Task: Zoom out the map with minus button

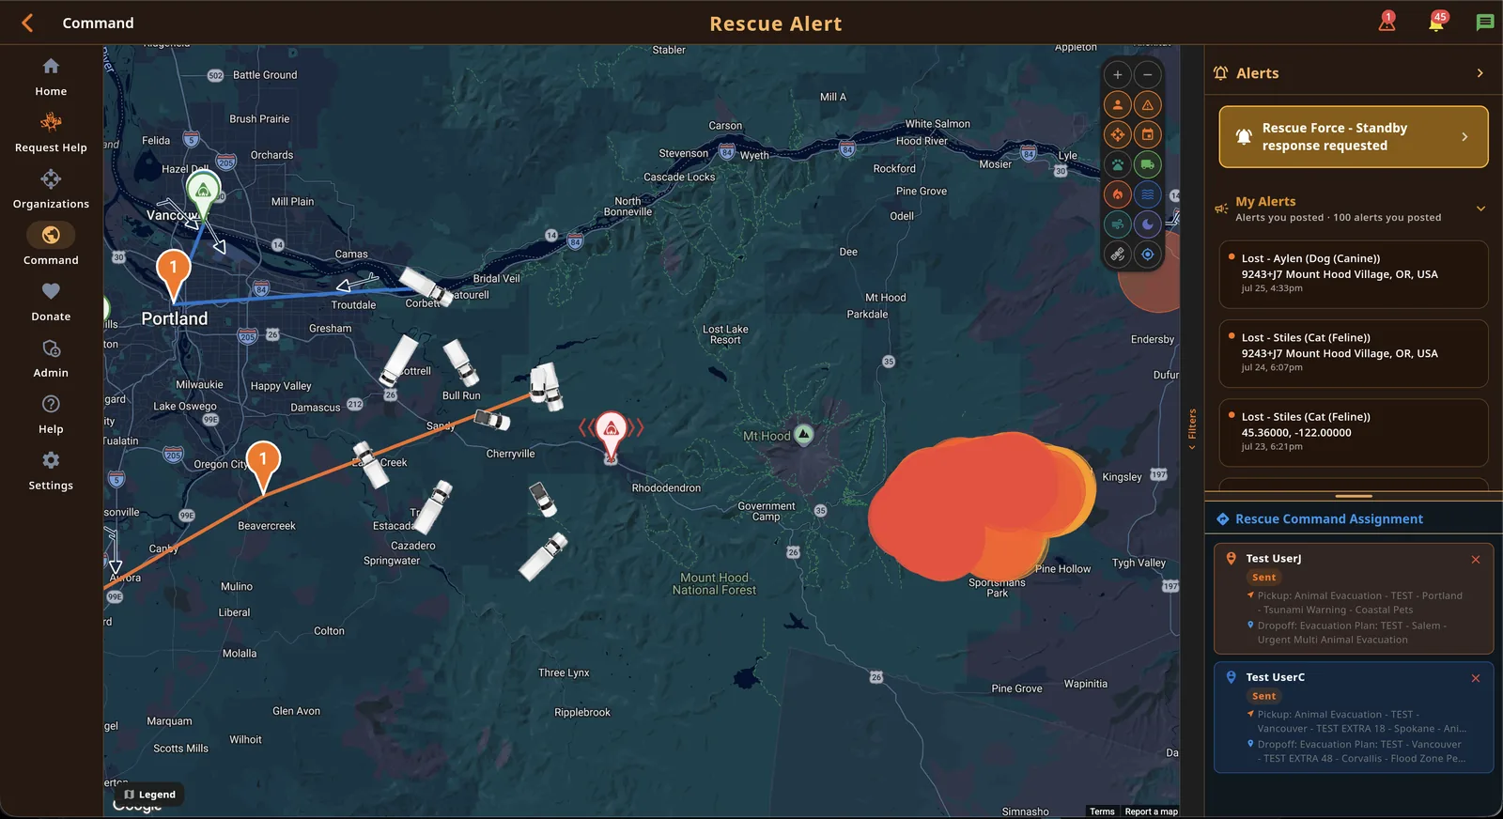Action: [1147, 75]
